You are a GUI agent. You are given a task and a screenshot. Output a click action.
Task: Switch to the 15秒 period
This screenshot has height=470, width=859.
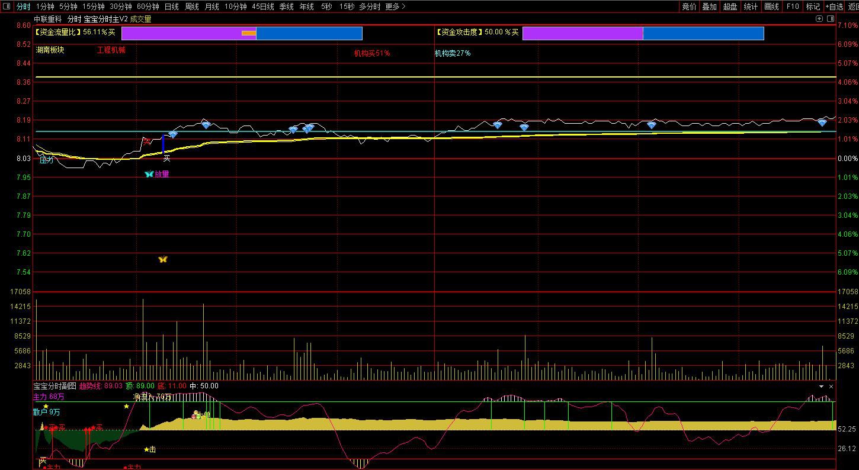[x=347, y=7]
